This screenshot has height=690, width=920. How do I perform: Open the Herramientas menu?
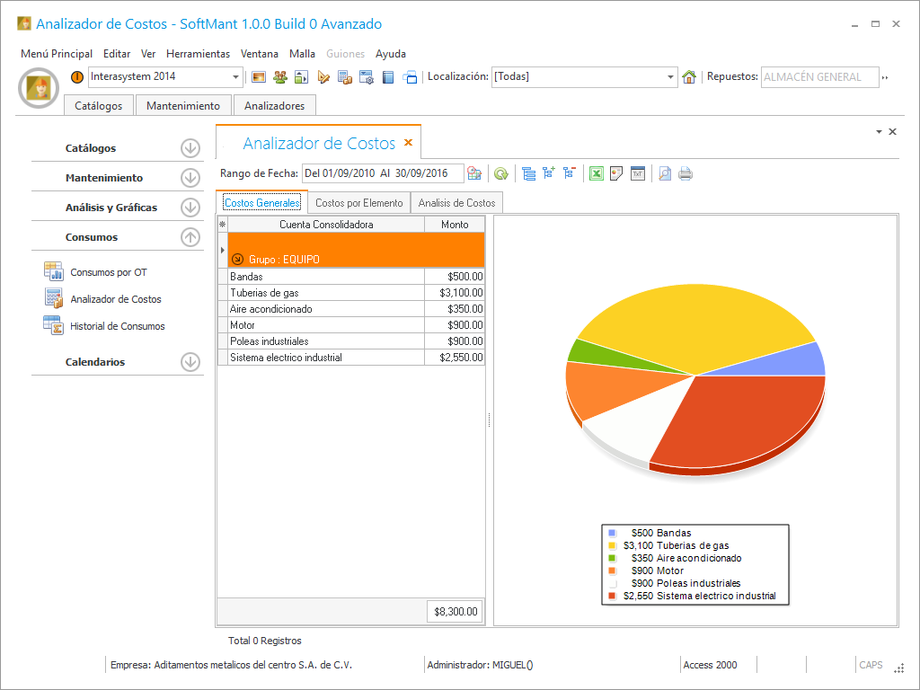click(x=198, y=54)
